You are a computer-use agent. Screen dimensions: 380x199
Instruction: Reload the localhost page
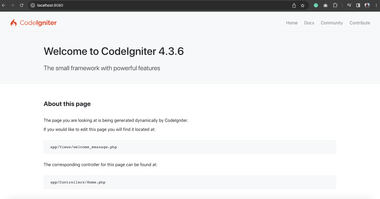coord(22,5)
